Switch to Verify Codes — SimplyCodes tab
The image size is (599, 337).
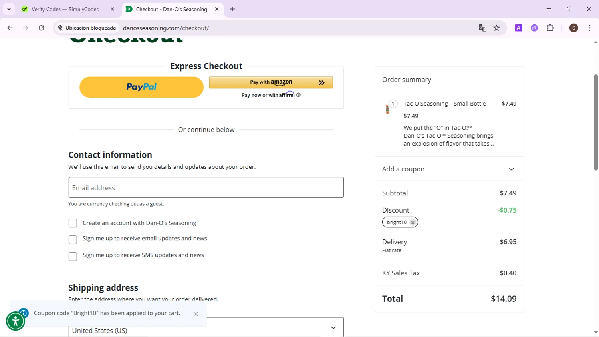coord(65,9)
